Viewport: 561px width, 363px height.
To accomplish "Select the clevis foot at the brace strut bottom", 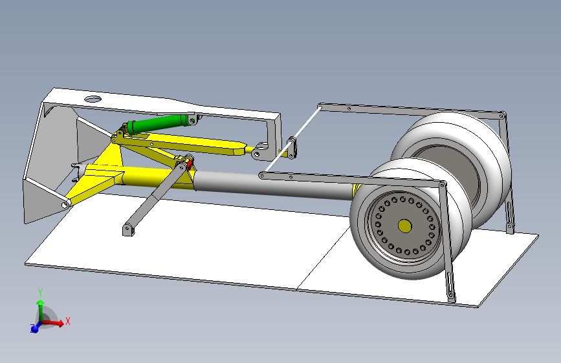I will (128, 229).
